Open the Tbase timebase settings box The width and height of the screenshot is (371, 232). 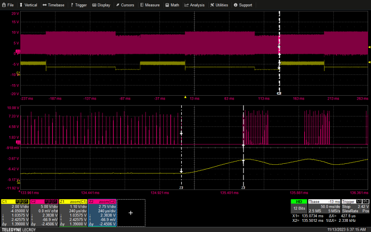tap(325, 206)
